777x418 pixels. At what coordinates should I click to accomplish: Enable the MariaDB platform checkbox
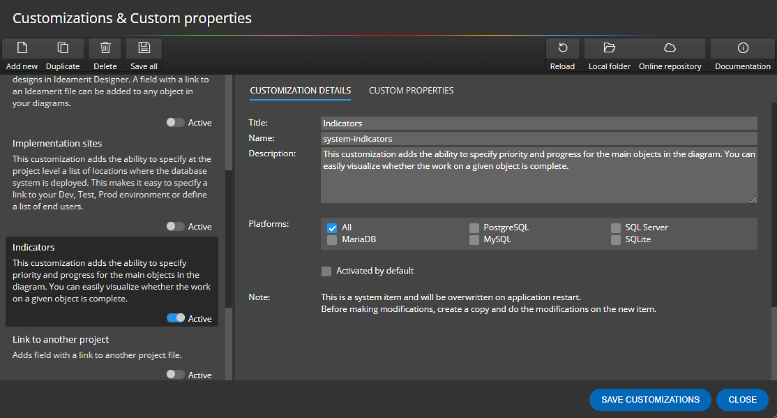pyautogui.click(x=332, y=239)
